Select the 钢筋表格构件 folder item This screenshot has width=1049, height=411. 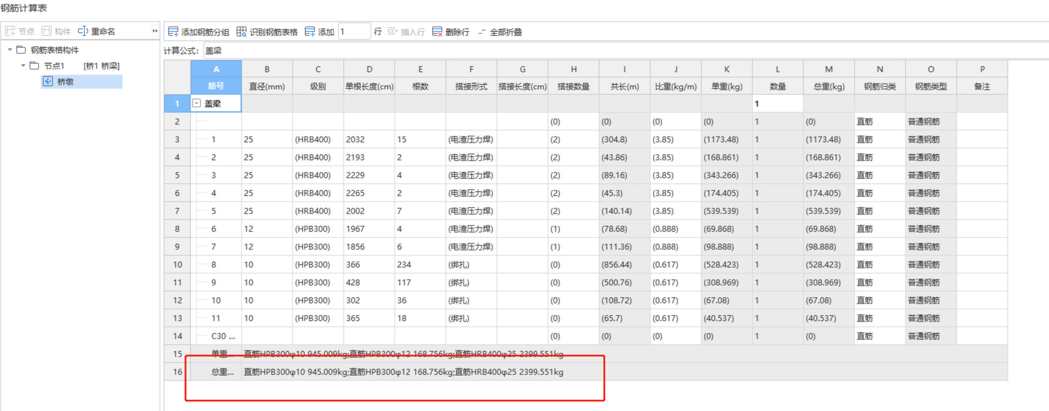point(48,50)
